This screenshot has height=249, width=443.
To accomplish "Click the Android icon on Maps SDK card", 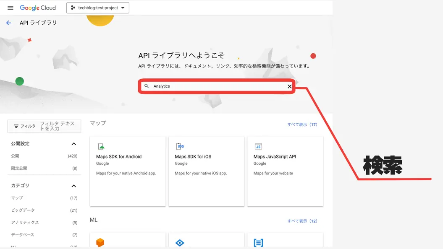I will 101,146.
